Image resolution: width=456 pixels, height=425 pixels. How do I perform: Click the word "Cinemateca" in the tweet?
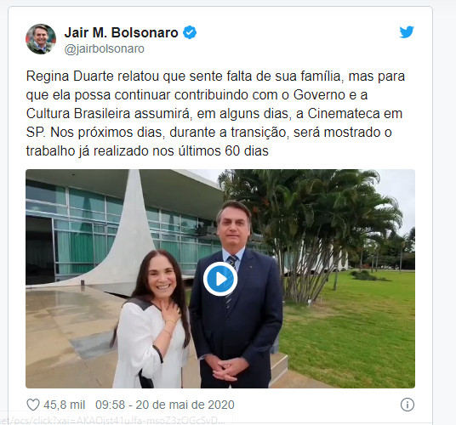344,114
